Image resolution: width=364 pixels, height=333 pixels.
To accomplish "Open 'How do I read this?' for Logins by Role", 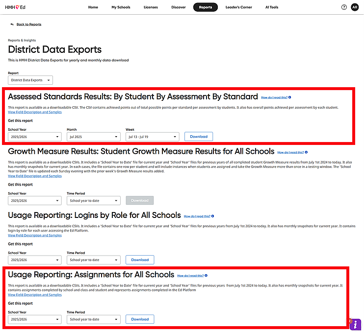I will point(197,216).
